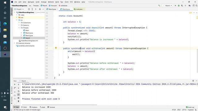This screenshot has height=111, width=198.
Task: Expand the out folder
Action: 17,18
